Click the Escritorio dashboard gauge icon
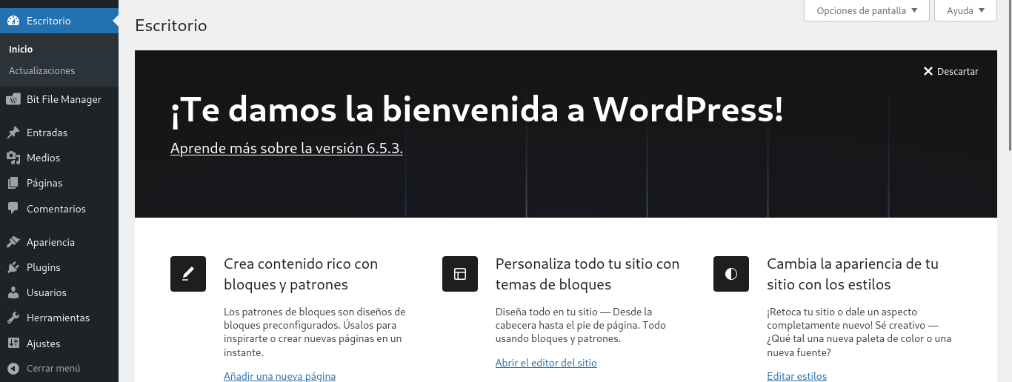Screen dimensions: 1012x382 pyautogui.click(x=13, y=21)
